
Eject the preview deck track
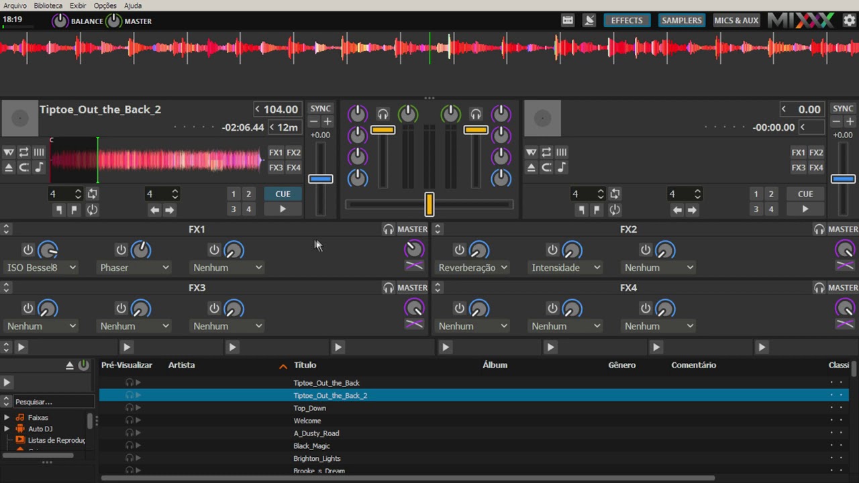[x=69, y=366]
